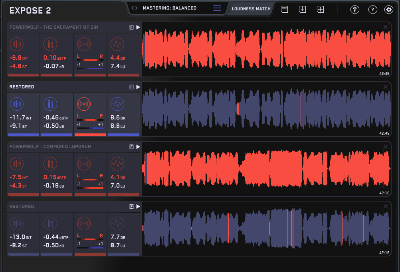Select the Powerwolf - Communio Luporum title
Screen dimensions: 400x272
click(50, 147)
